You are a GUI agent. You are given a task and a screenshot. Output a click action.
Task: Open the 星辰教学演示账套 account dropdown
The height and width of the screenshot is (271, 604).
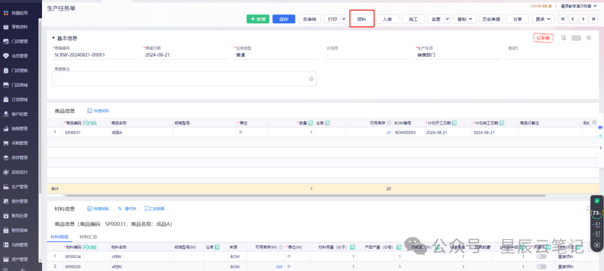[x=579, y=6]
